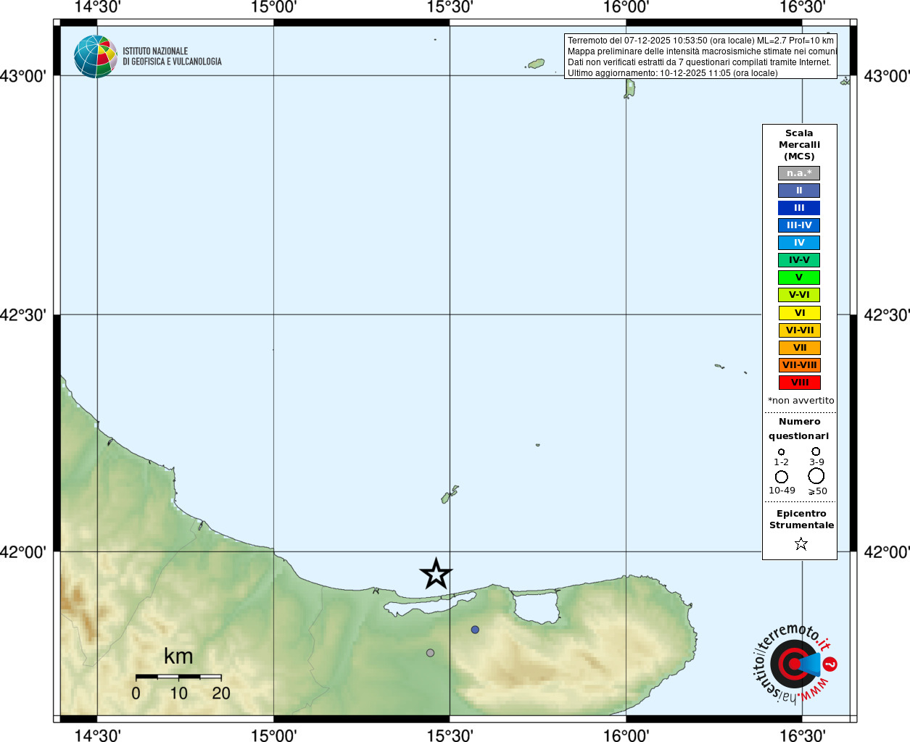Click the intensity IV legend swatch
Viewport: 910px width, 742px height.
click(x=799, y=243)
